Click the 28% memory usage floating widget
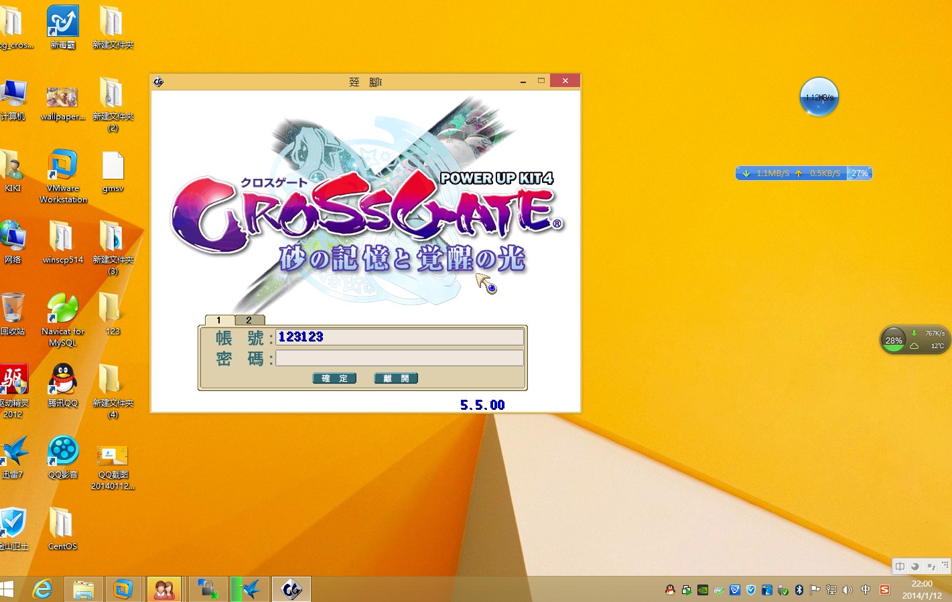Viewport: 952px width, 602px height. tap(894, 340)
